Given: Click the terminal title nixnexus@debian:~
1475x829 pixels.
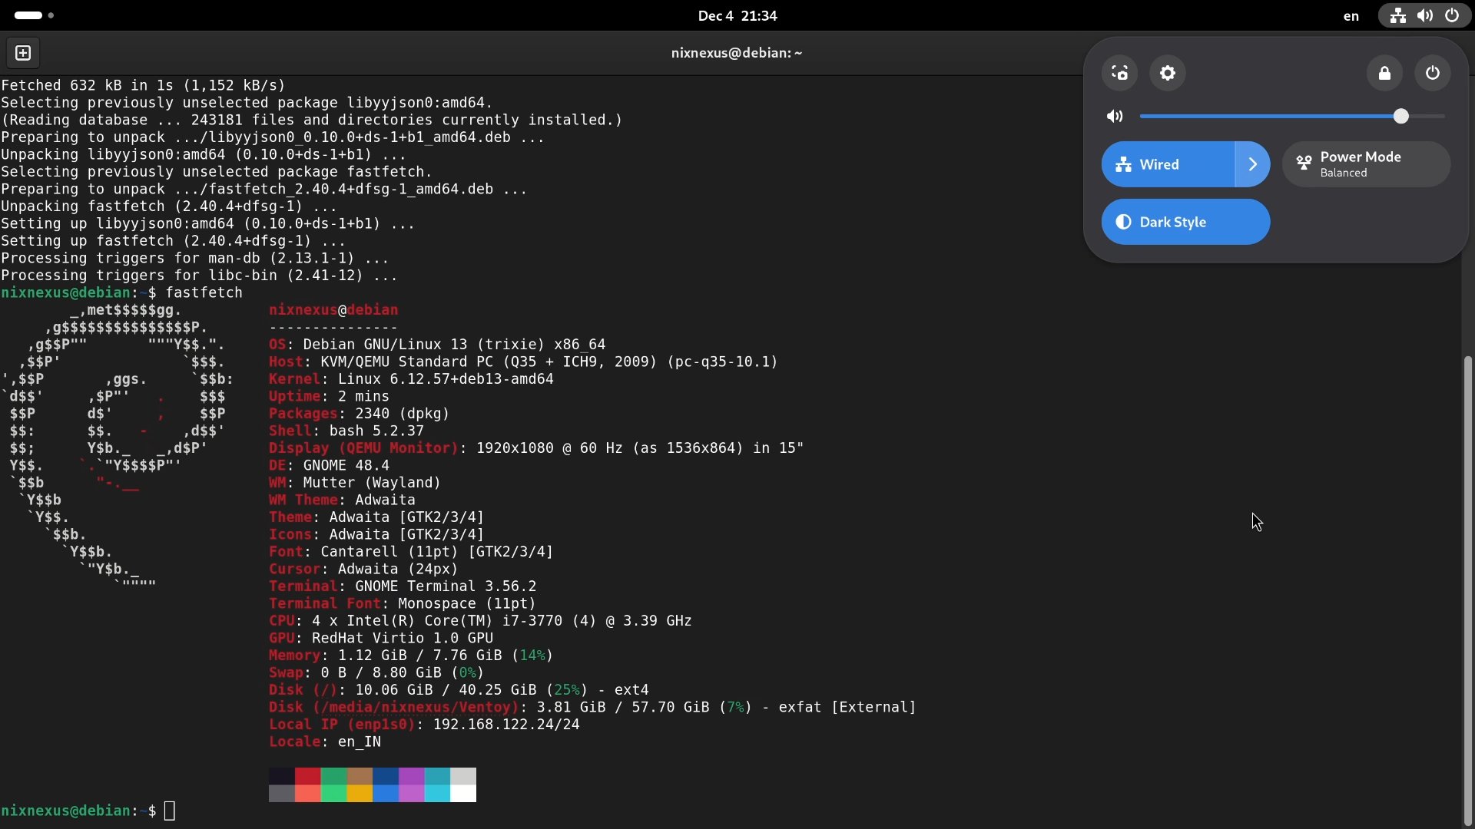Looking at the screenshot, I should coord(736,52).
